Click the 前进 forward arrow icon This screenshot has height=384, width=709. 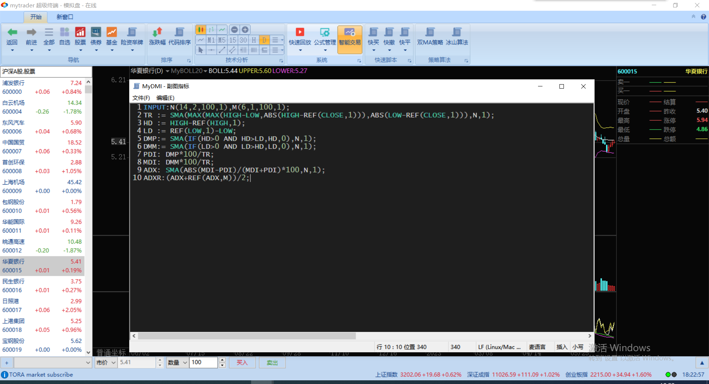tap(31, 32)
